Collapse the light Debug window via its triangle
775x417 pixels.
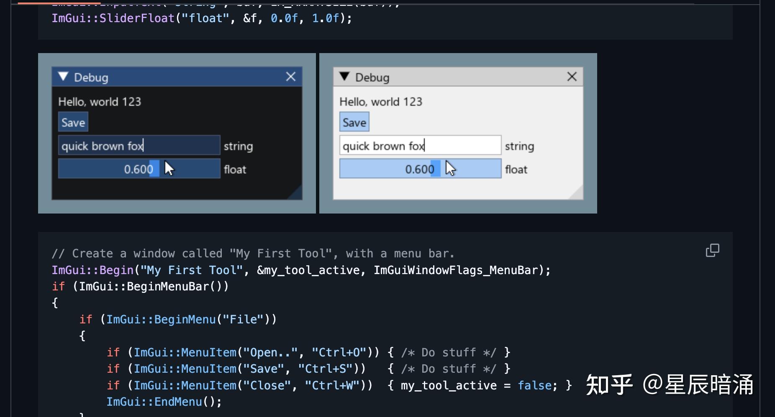345,76
